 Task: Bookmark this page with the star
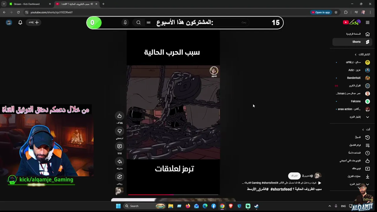[x=336, y=12]
